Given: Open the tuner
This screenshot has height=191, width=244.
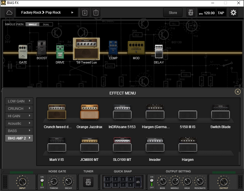Looking at the screenshot, I should click(x=89, y=182).
